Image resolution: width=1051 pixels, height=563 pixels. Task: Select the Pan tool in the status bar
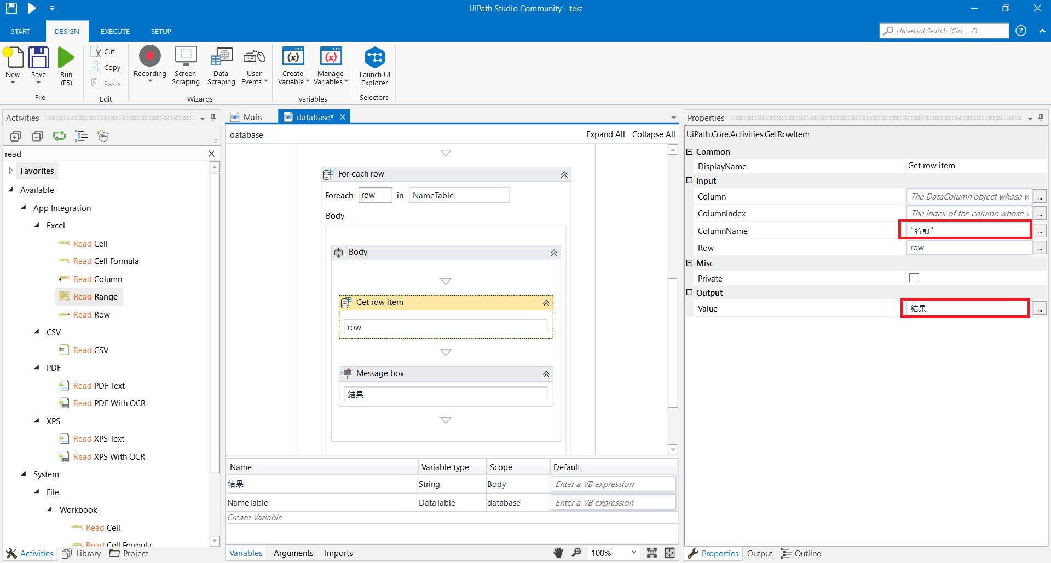click(558, 553)
